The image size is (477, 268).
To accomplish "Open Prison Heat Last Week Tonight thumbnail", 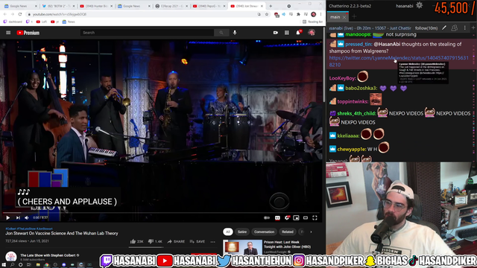I will 242,247.
